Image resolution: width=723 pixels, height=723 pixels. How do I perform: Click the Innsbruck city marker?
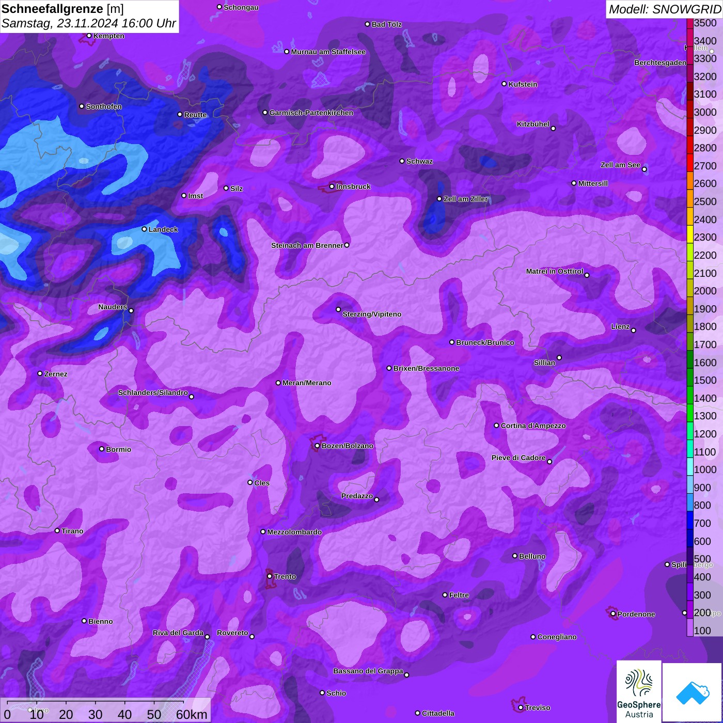332,186
